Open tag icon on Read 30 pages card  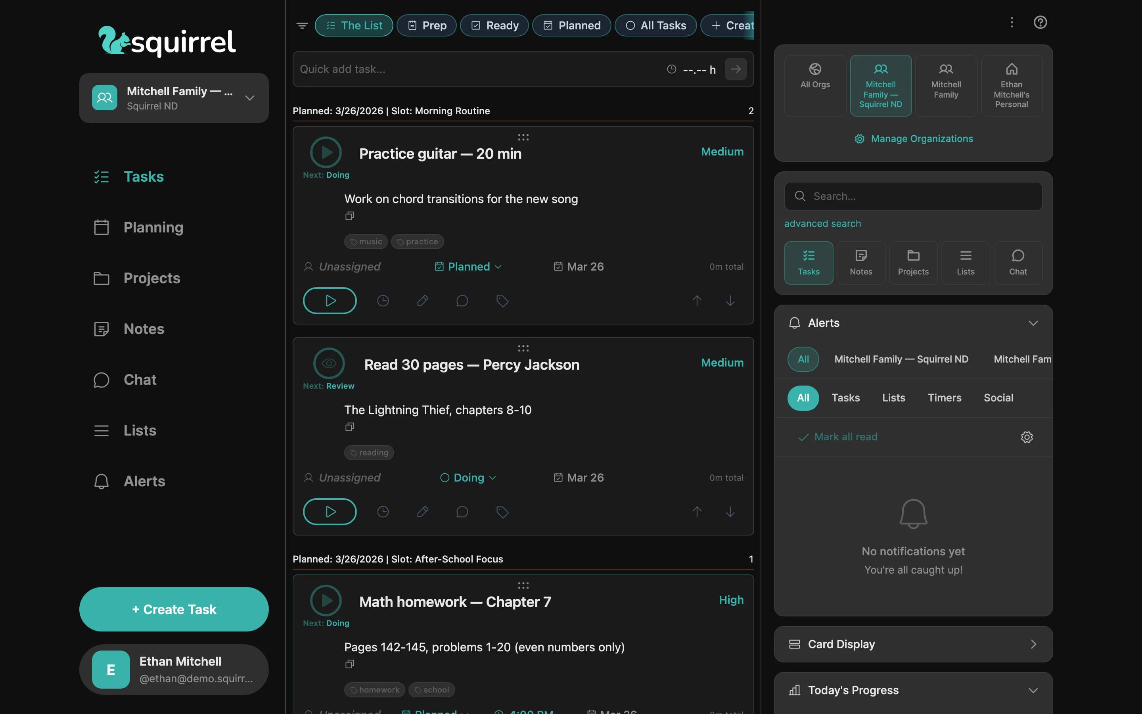(502, 511)
